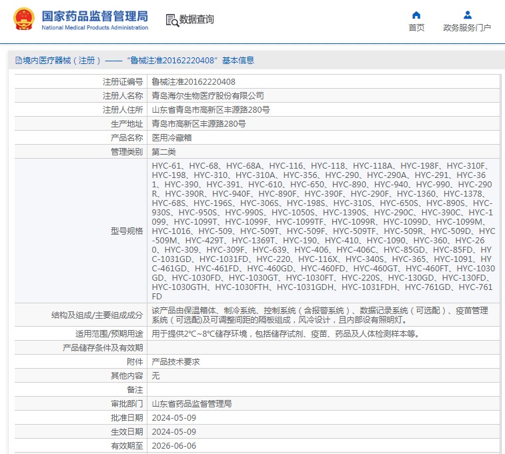Image resolution: width=505 pixels, height=454 pixels.
Task: Click the 注册人住所 address value
Action: coord(211,109)
